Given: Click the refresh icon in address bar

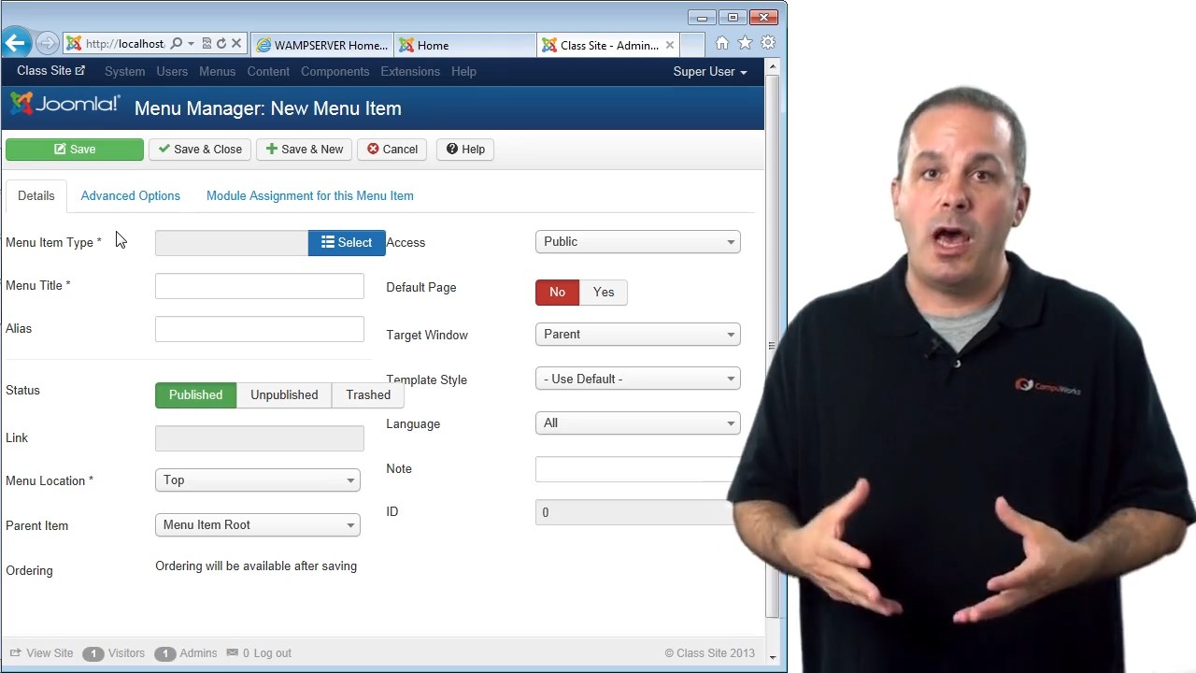Looking at the screenshot, I should point(221,44).
